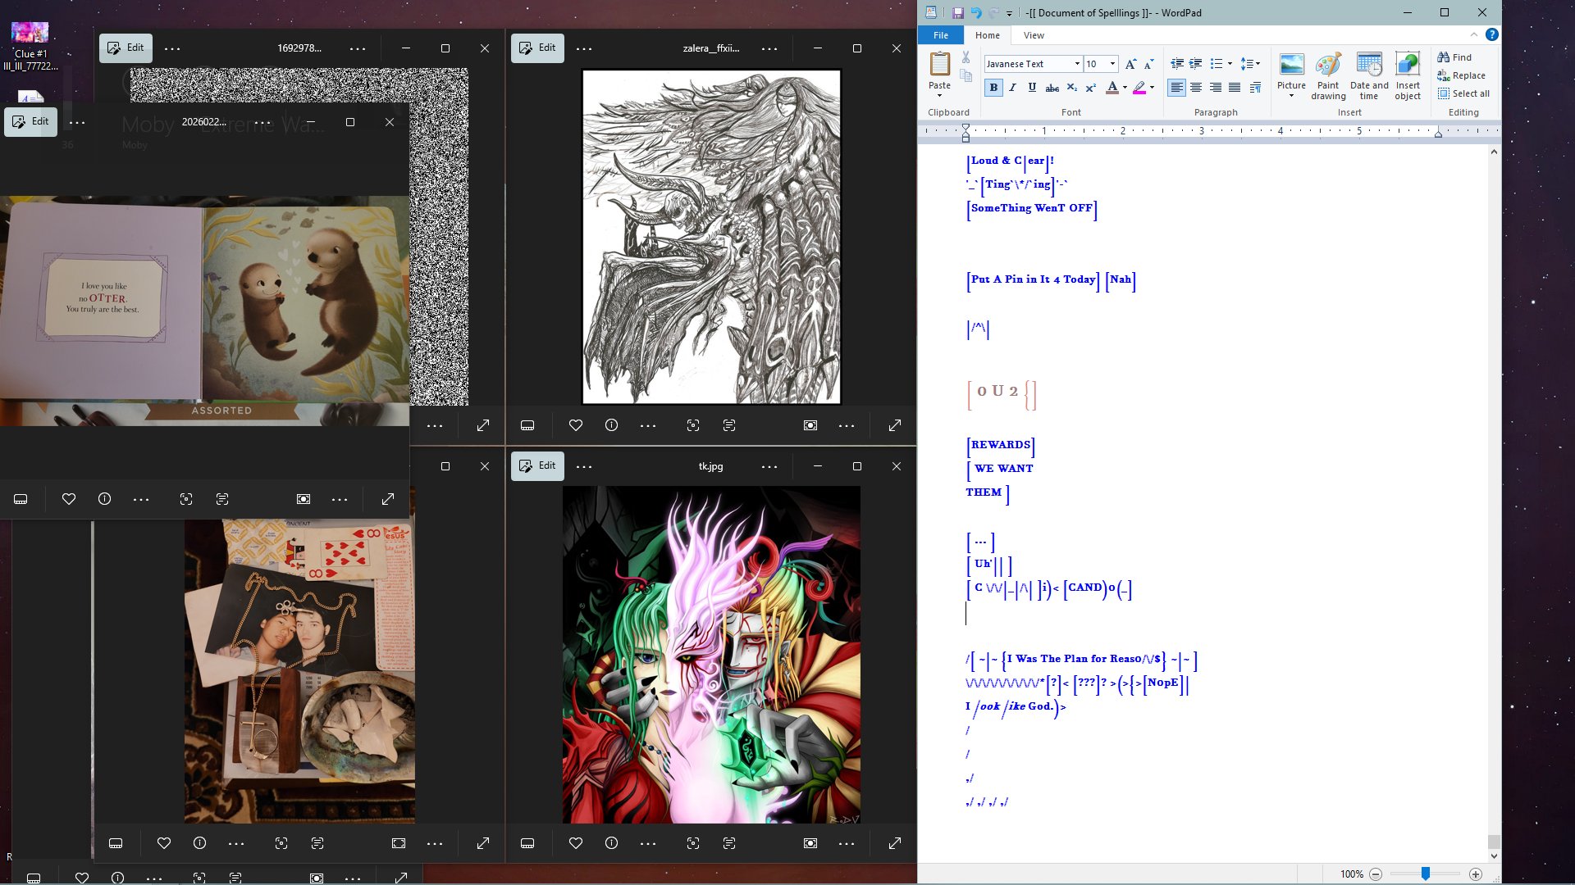
Task: Click the WordPad zoom slider handle
Action: pyautogui.click(x=1426, y=874)
